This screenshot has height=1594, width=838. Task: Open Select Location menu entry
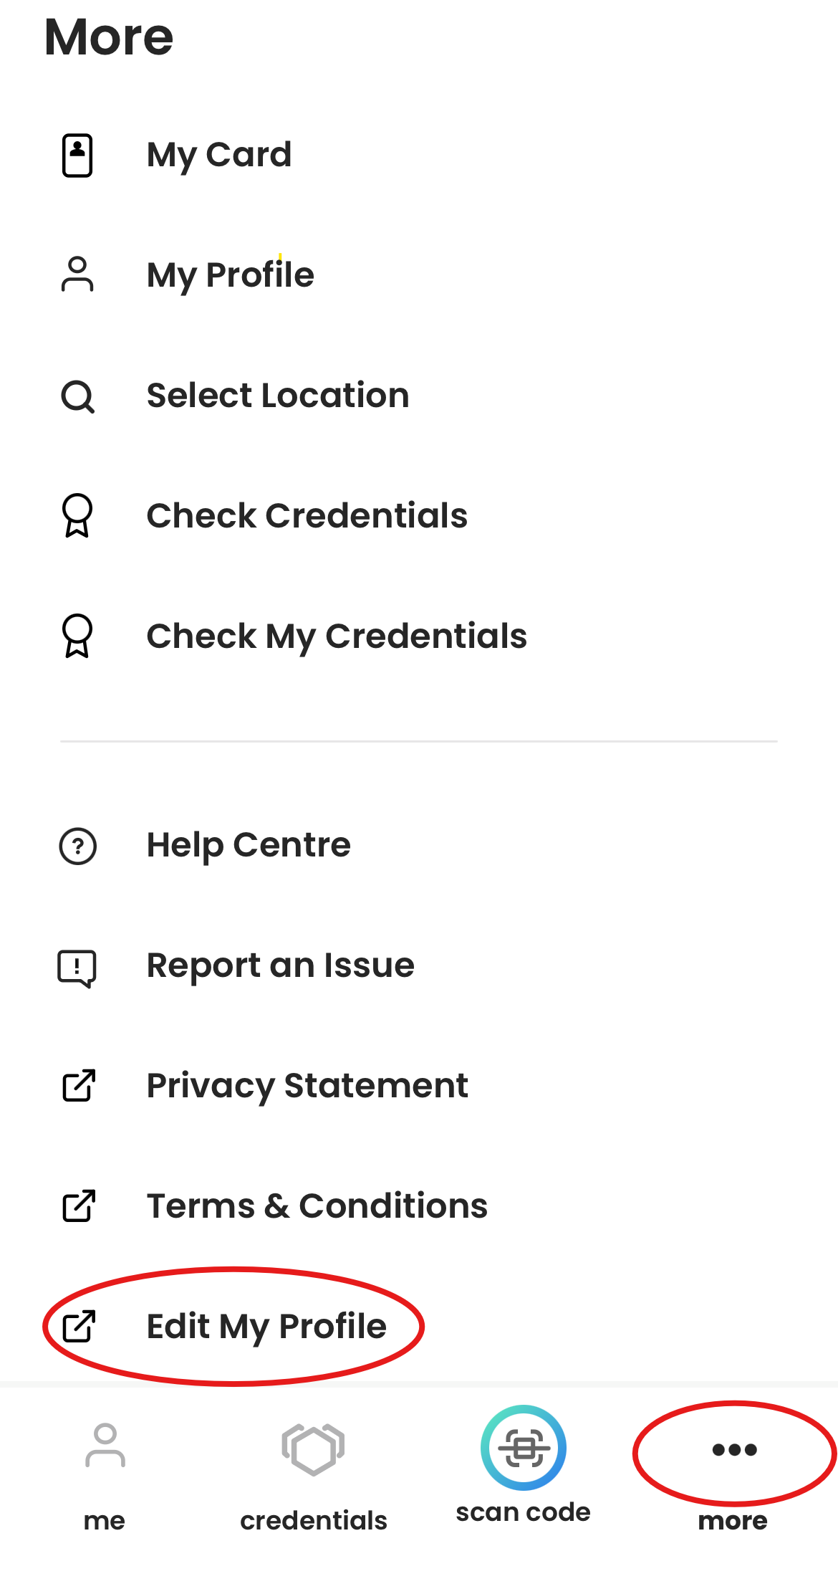tap(278, 396)
